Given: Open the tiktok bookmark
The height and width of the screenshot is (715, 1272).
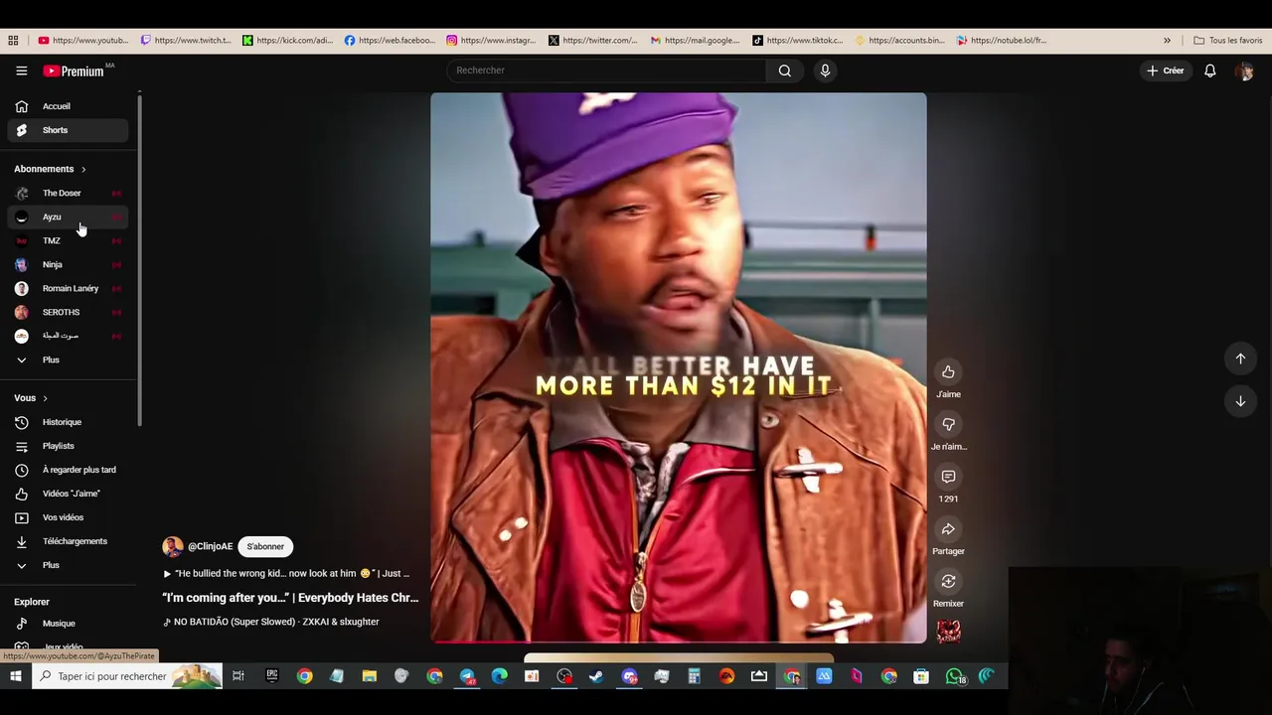Looking at the screenshot, I should [798, 41].
